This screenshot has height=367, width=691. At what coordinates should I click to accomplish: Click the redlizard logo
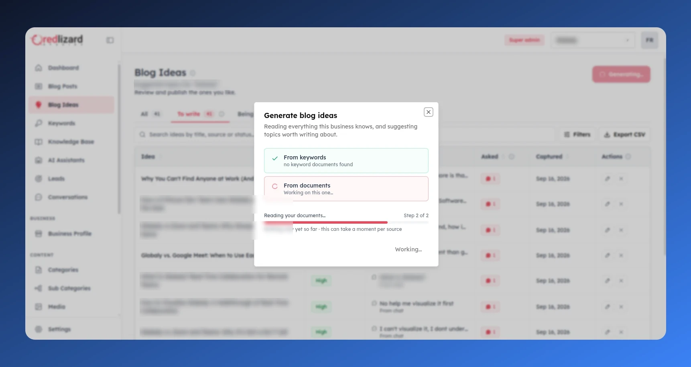point(57,40)
